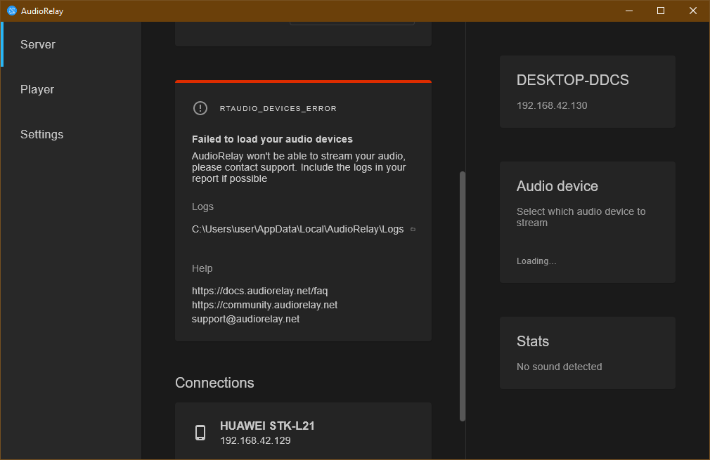Click the Help label in error card
710x460 pixels.
(x=202, y=268)
